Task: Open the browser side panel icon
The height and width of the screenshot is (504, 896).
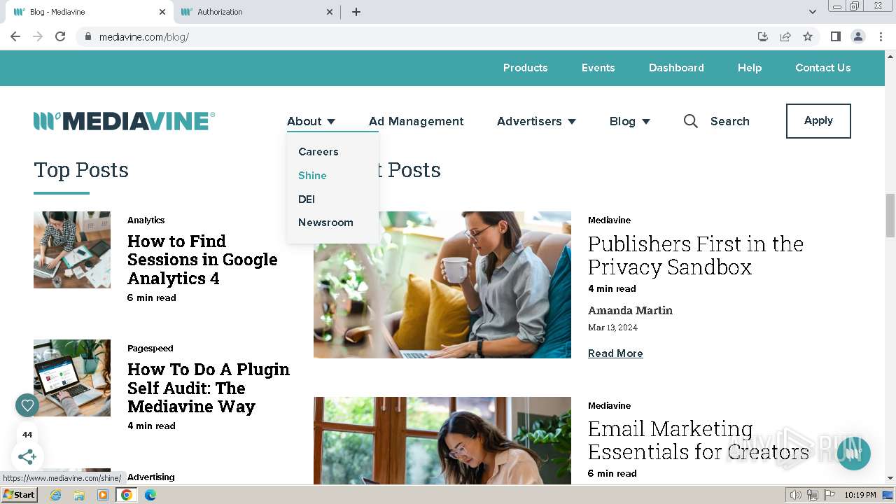Action: [835, 36]
